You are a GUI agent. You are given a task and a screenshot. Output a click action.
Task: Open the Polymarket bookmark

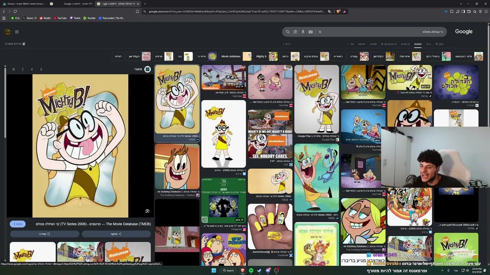point(111,18)
